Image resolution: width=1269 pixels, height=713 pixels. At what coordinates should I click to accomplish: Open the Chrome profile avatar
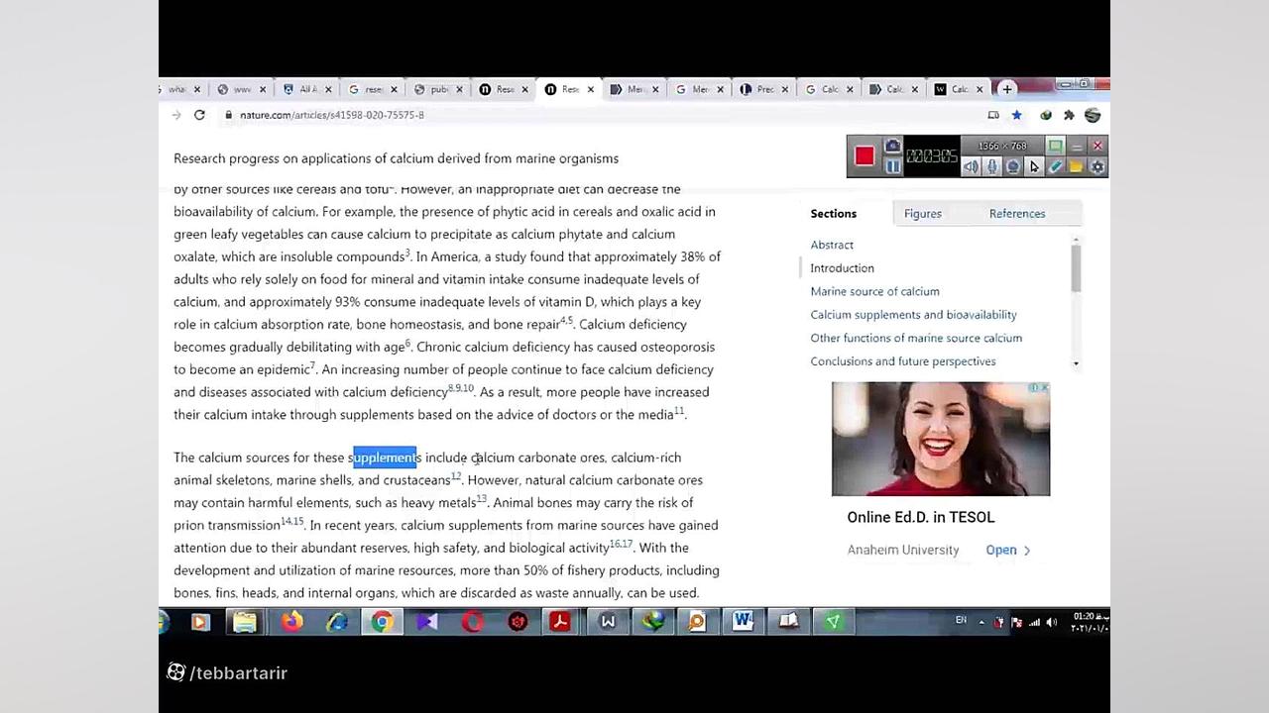pos(1093,115)
